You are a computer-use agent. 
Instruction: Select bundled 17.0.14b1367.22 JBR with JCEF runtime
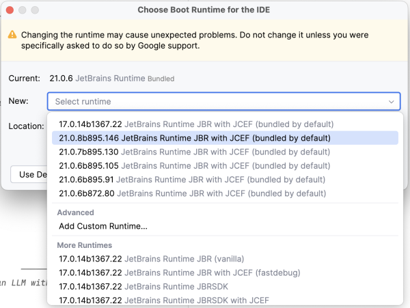pyautogui.click(x=195, y=124)
